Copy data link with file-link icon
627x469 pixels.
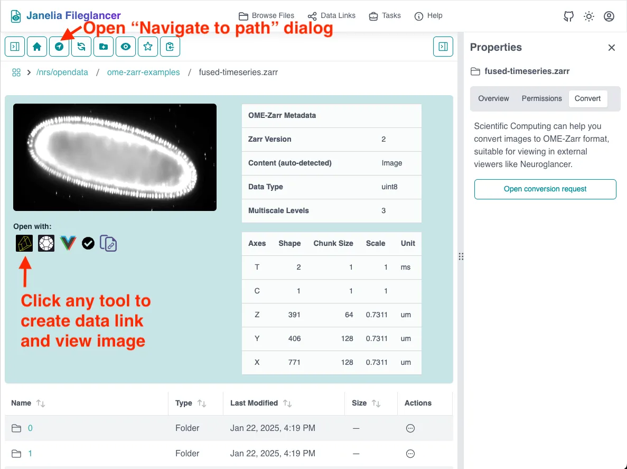point(108,243)
